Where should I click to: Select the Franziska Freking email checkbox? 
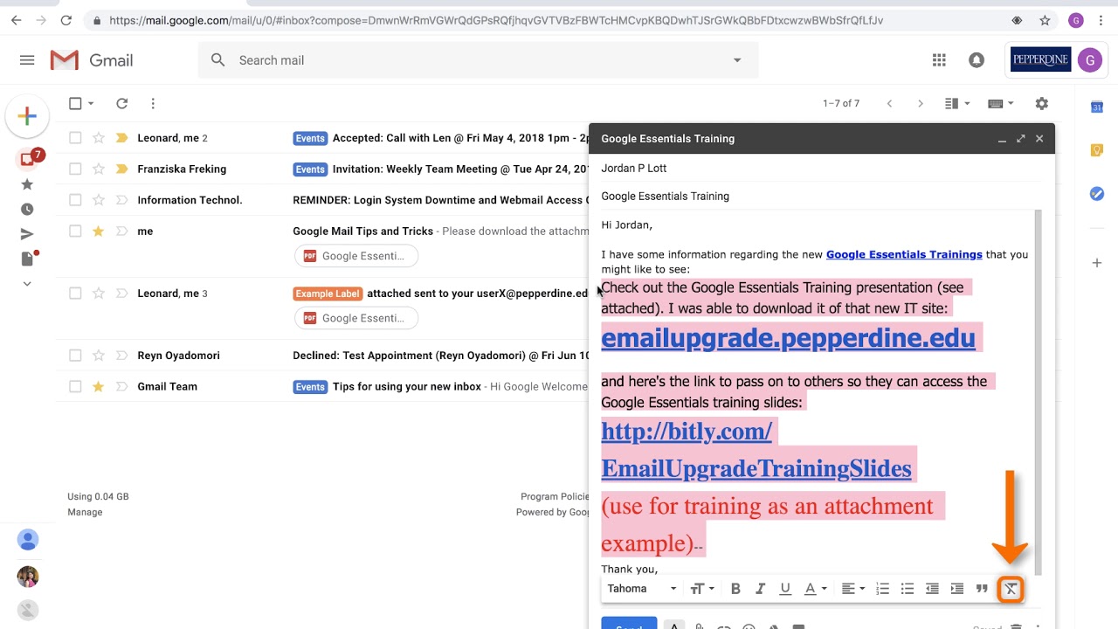[x=75, y=169]
